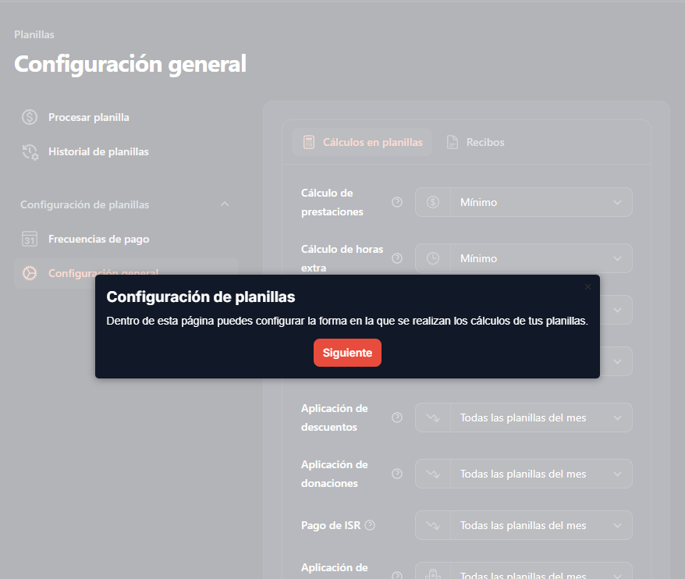Click help icon for Aplicación de donaciones

click(397, 474)
